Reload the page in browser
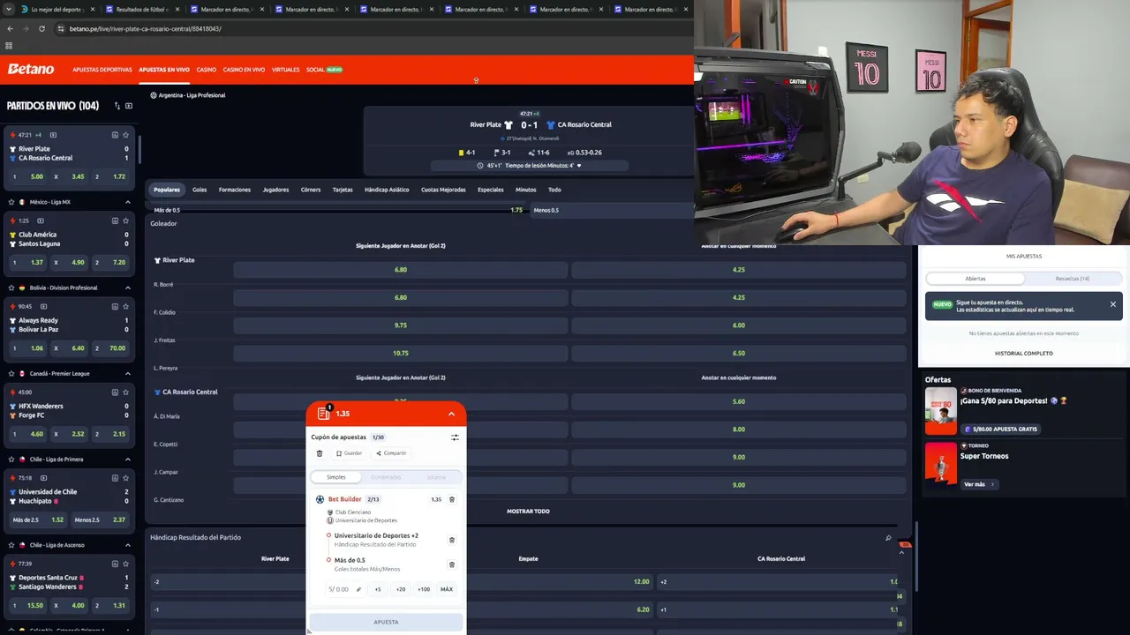Viewport: 1130px width, 635px height. [x=41, y=28]
